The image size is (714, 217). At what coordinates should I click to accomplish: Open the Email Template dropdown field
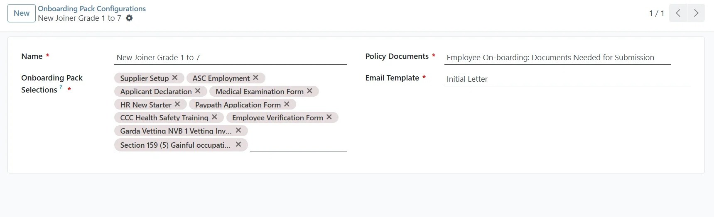(567, 79)
